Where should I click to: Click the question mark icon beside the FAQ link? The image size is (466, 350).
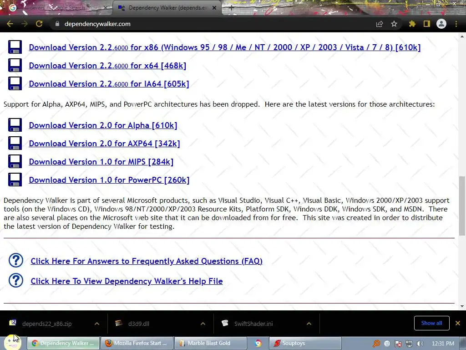16,260
